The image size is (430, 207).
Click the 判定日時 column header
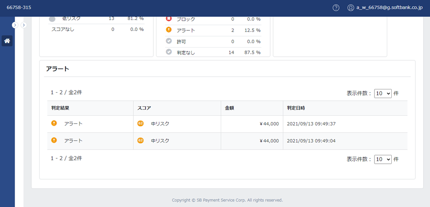pyautogui.click(x=296, y=108)
